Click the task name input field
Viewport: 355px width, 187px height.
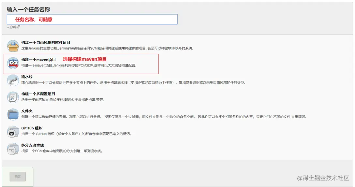[92, 19]
